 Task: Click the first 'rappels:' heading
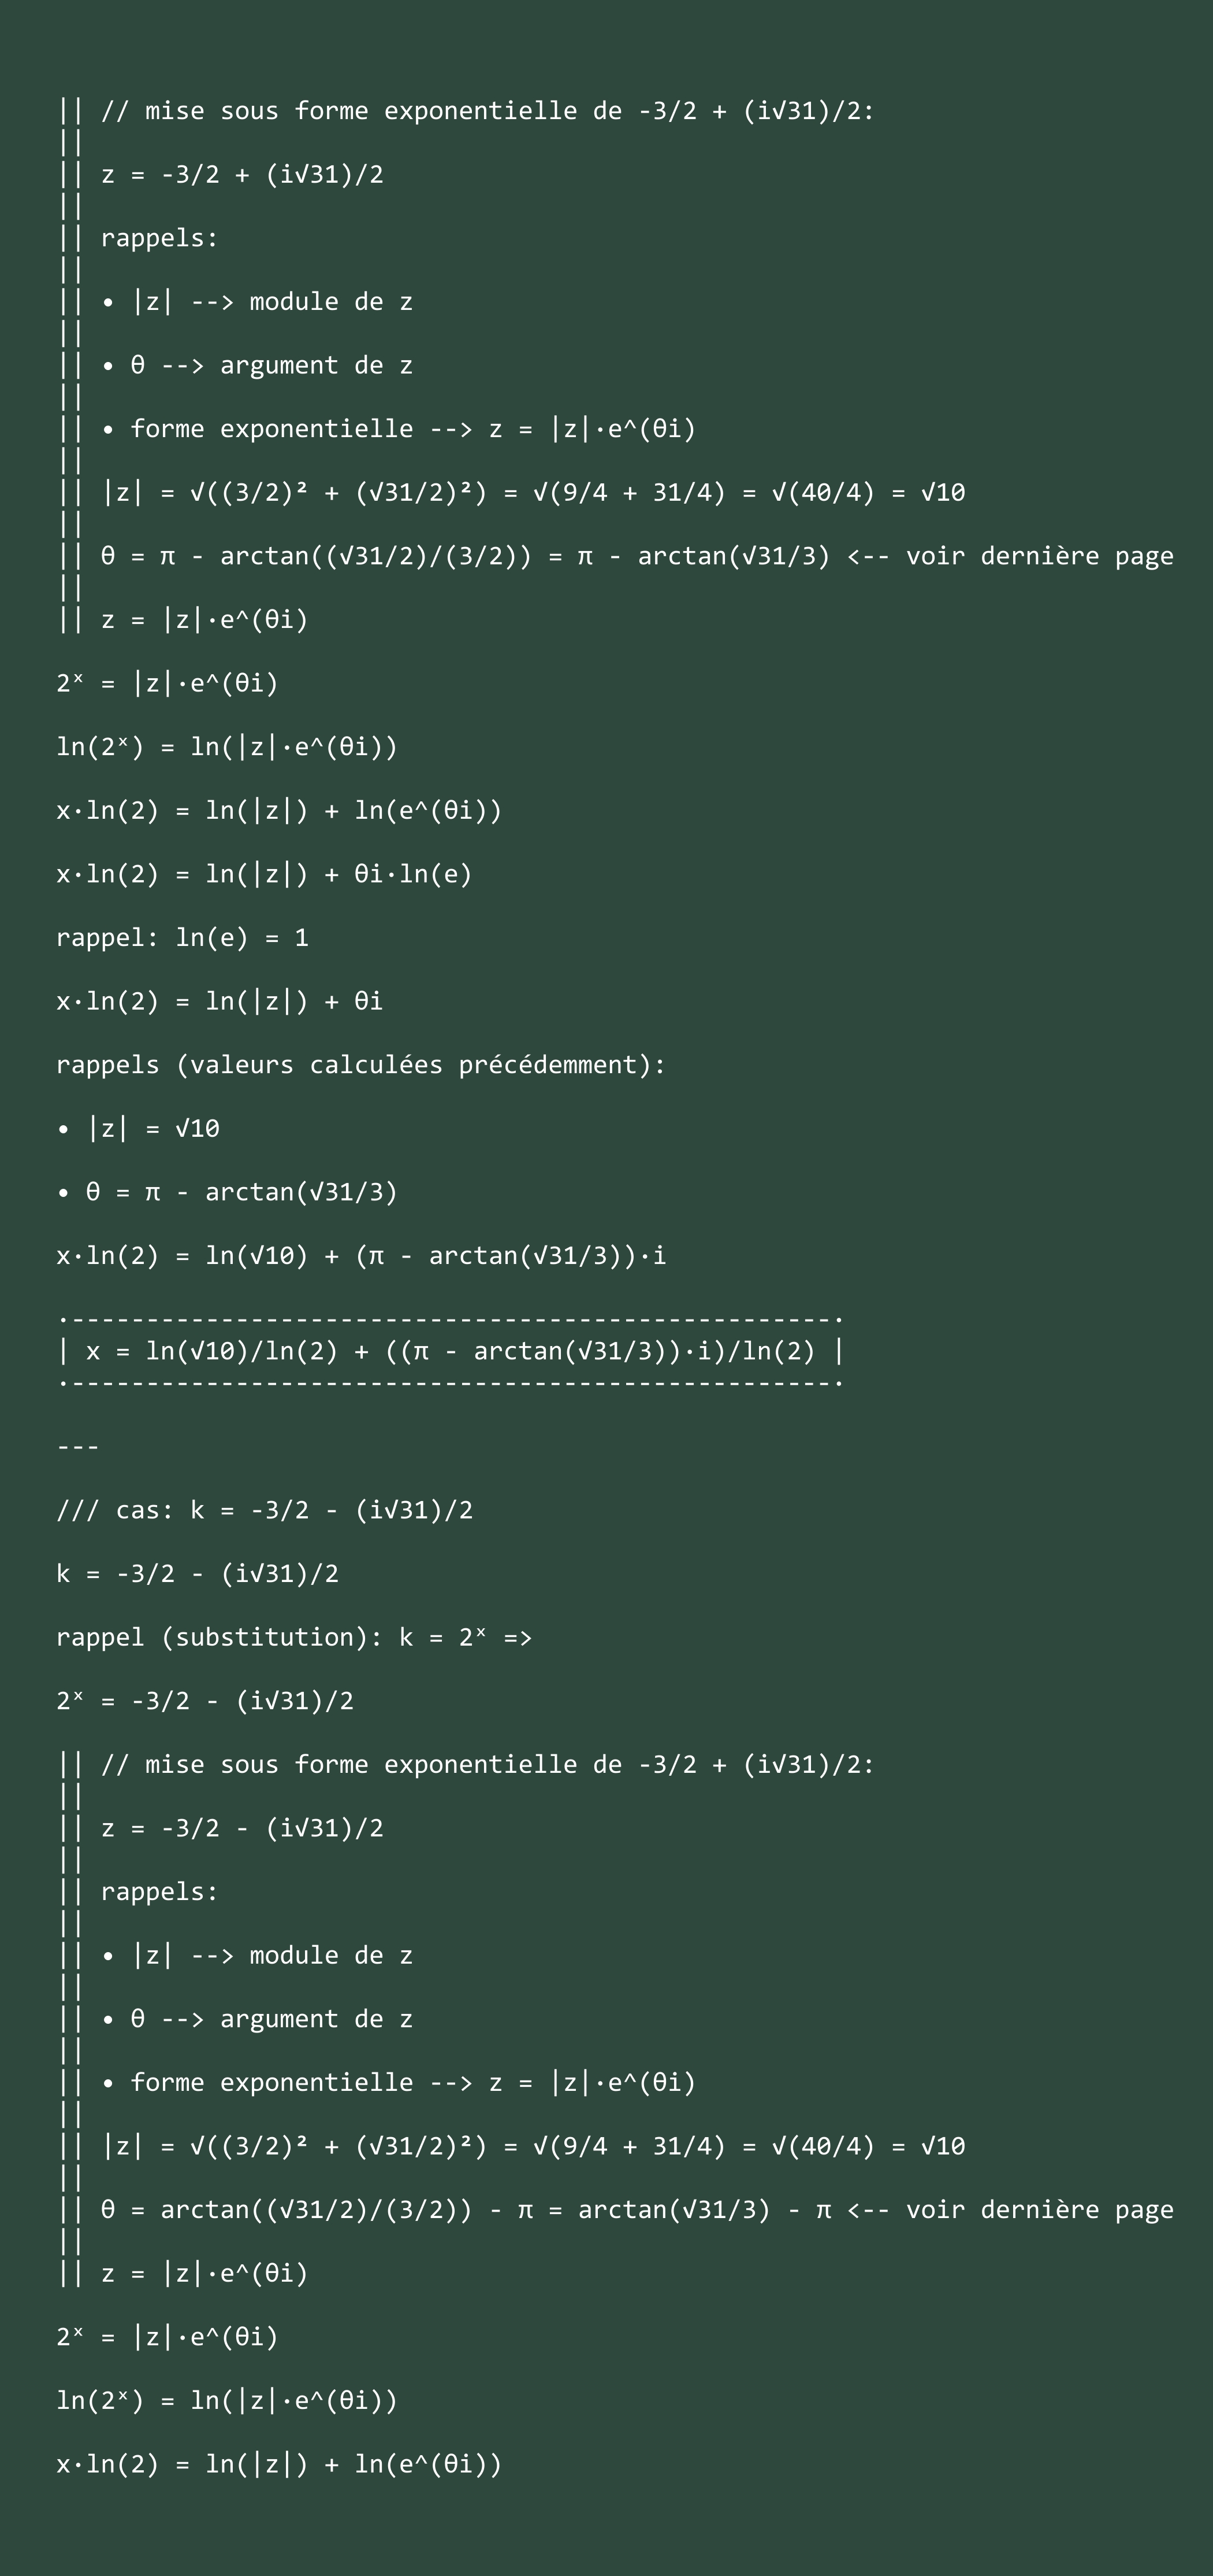click(x=159, y=238)
